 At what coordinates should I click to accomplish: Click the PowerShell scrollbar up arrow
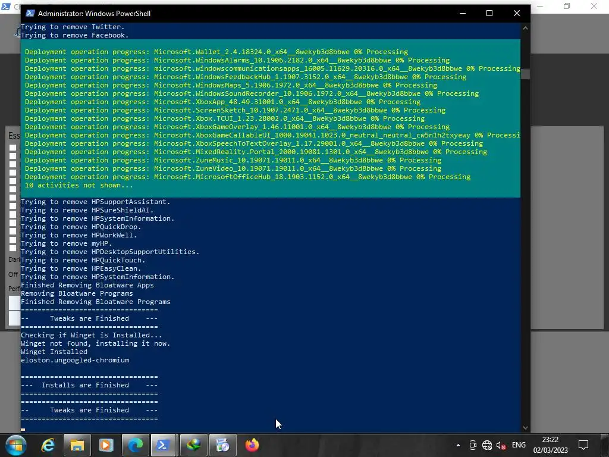coord(526,28)
